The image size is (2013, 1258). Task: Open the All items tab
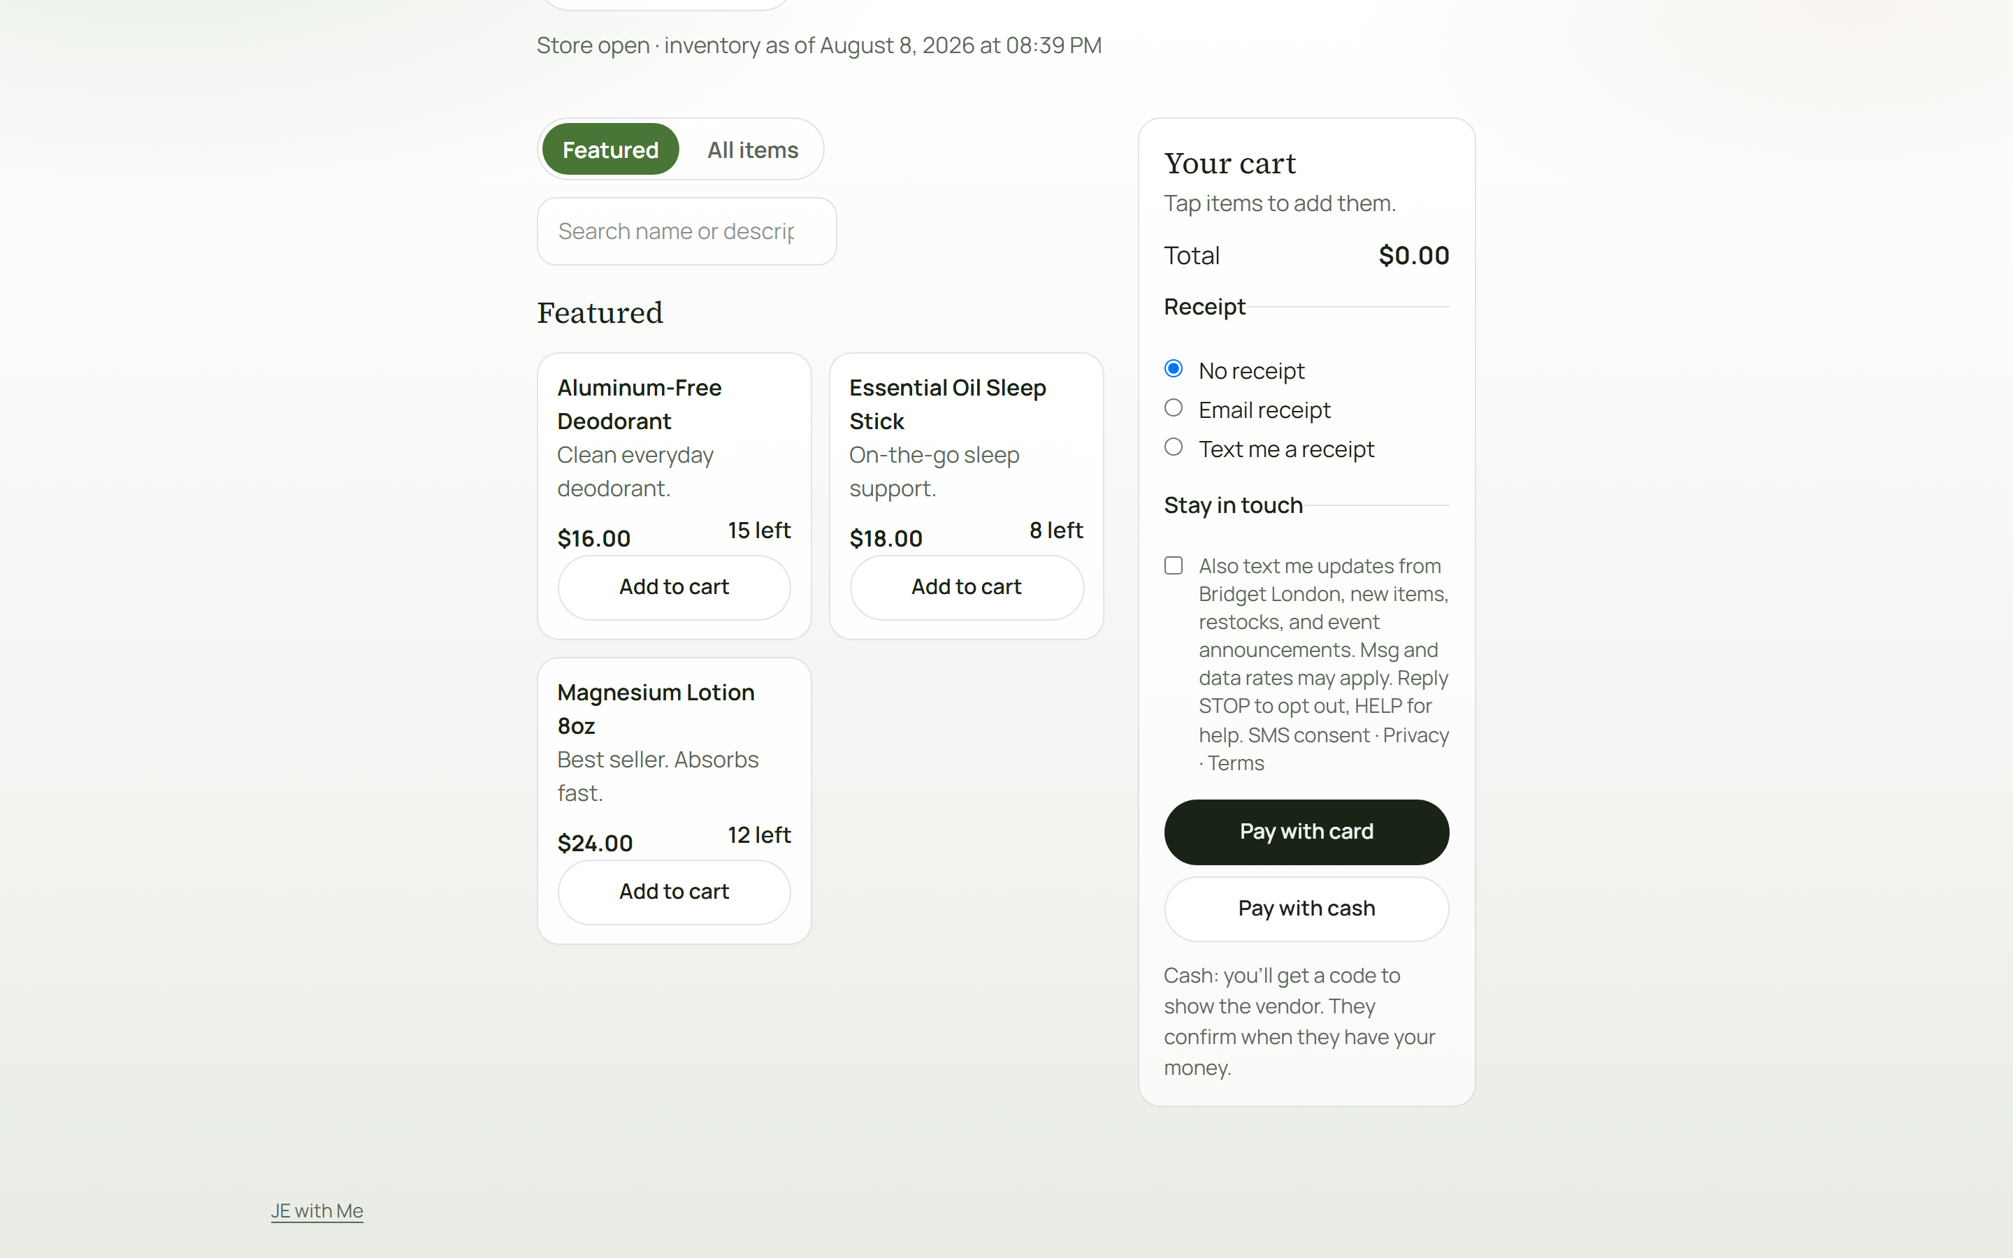pos(752,150)
